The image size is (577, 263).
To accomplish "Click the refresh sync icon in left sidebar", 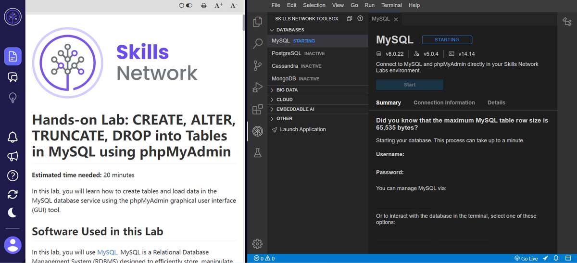I will 13,194.
